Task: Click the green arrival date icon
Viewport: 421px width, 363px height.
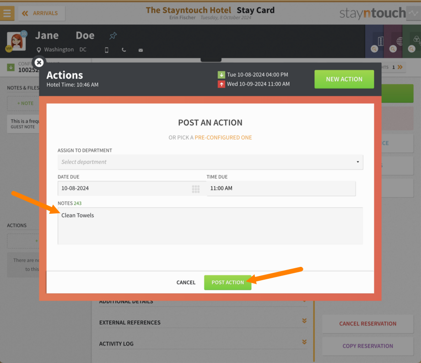Action: (221, 75)
